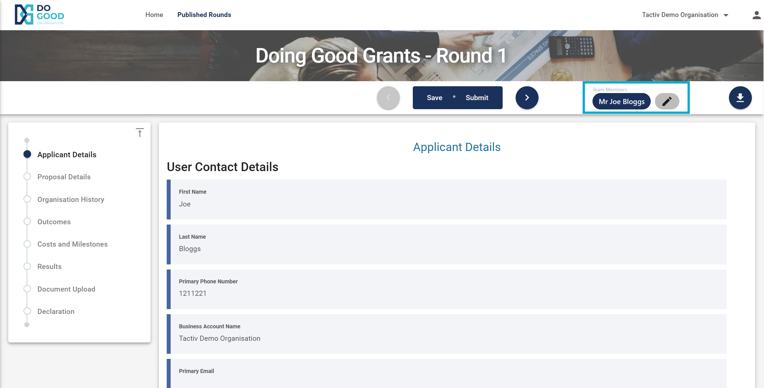Open Published Rounds menu item
Screen dimensions: 764x388
204,15
